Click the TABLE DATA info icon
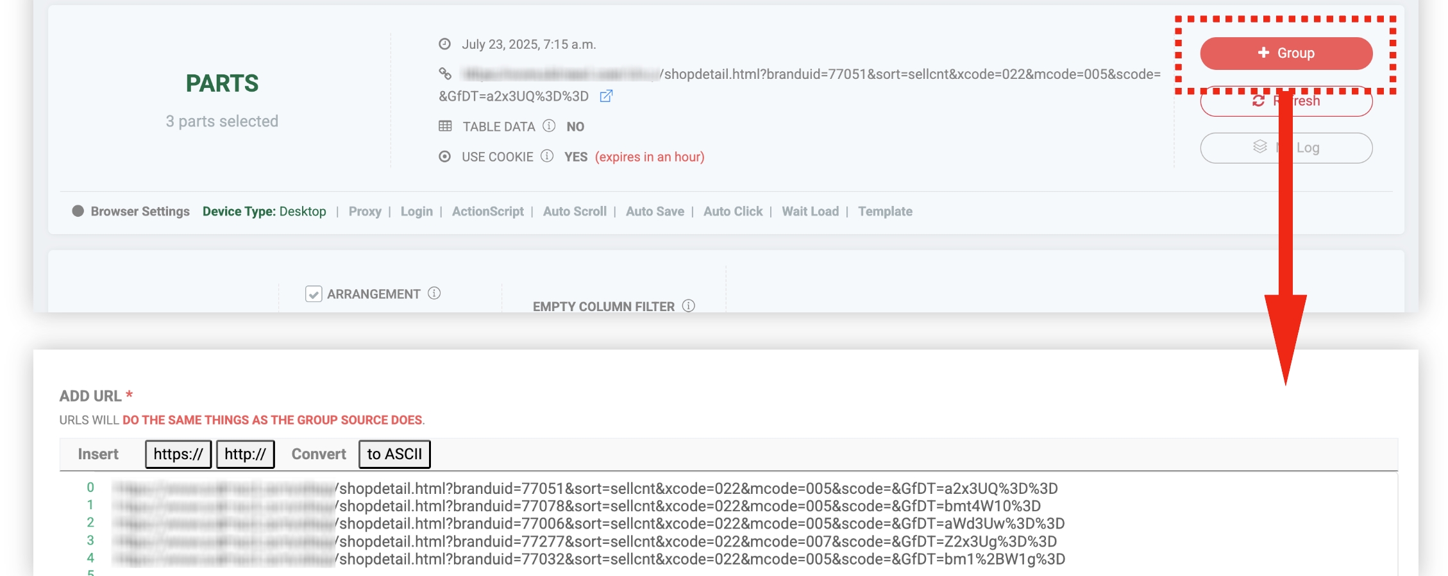Screen dimensions: 1448x576 [x=549, y=126]
